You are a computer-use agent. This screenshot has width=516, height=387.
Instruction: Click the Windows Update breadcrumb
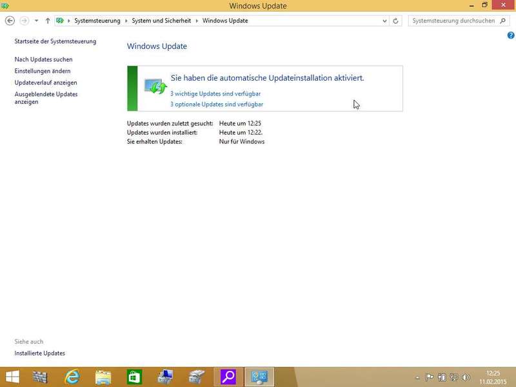[x=225, y=21]
